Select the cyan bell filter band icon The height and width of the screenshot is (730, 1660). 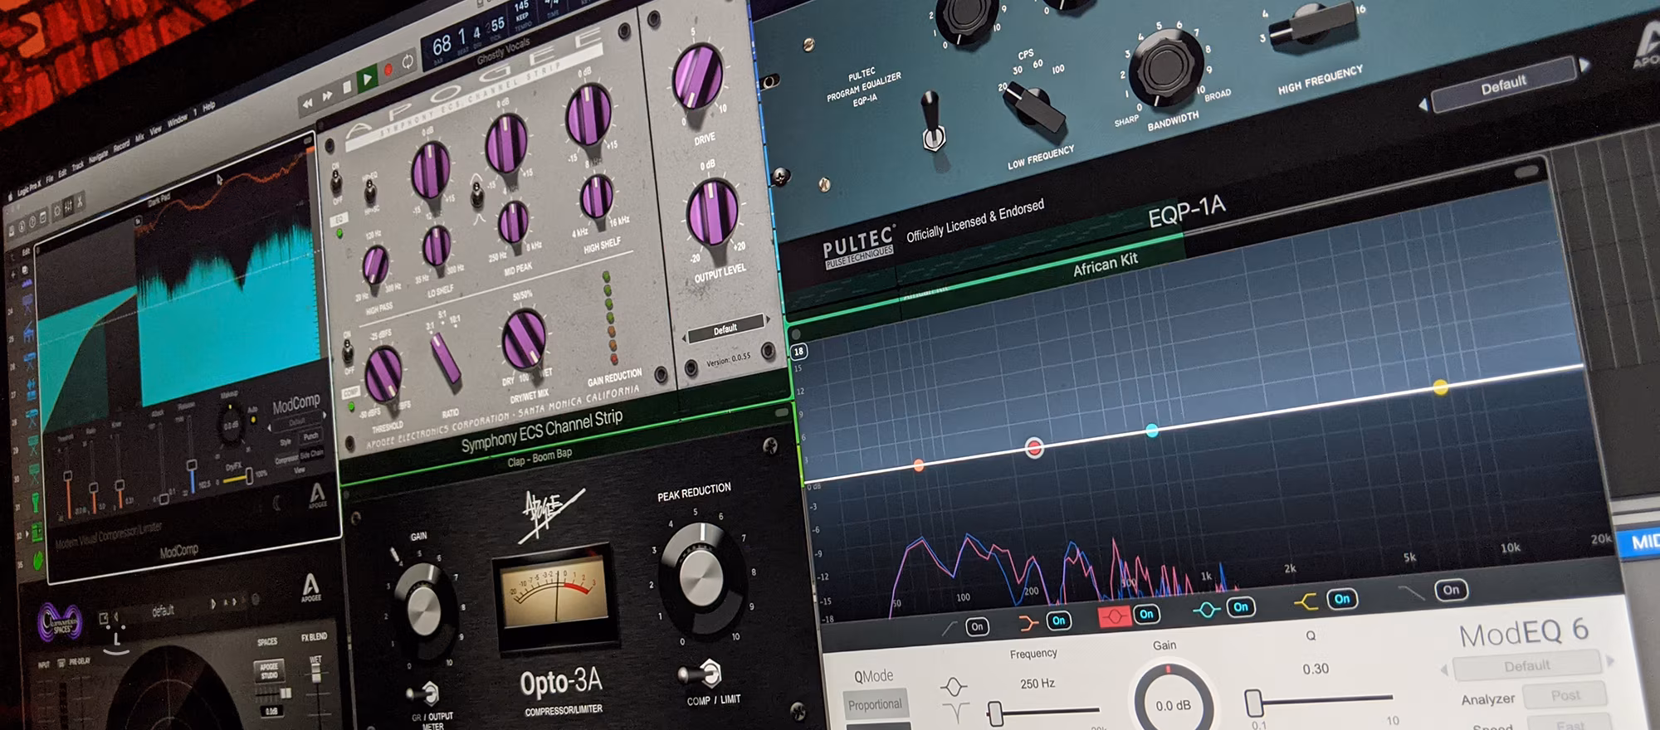click(1205, 610)
